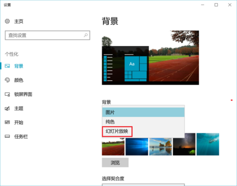
Task: Select the underwater swimmer wallpaper thumbnail
Action: point(208,144)
